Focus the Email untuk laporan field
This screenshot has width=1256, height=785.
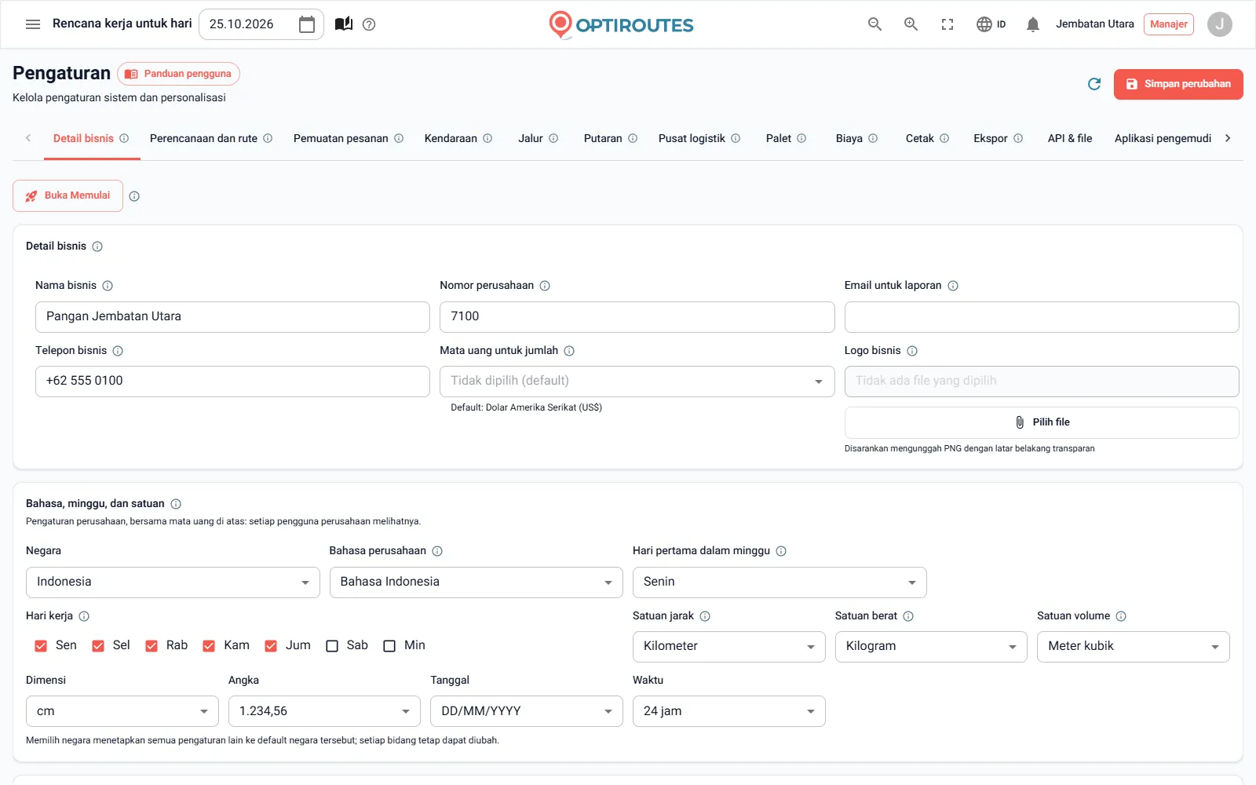tap(1042, 317)
